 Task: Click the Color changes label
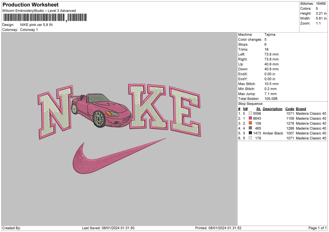tap(250, 39)
